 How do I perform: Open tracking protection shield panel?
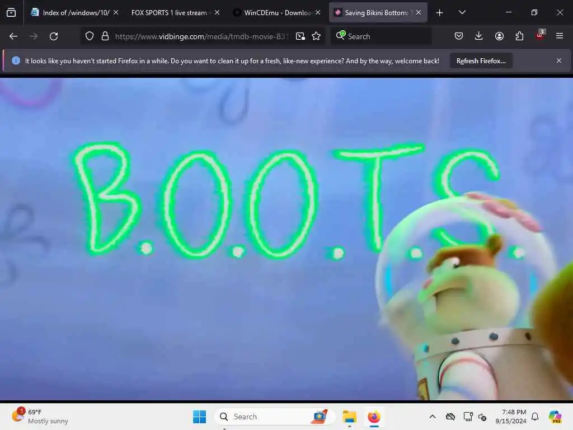90,36
